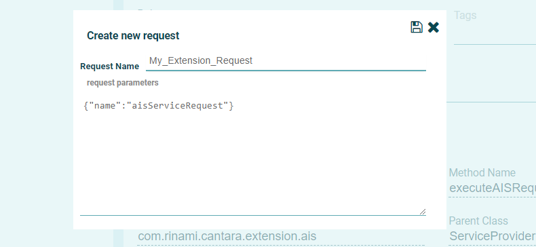The image size is (536, 247).
Task: Click the Request Name label
Action: (109, 66)
